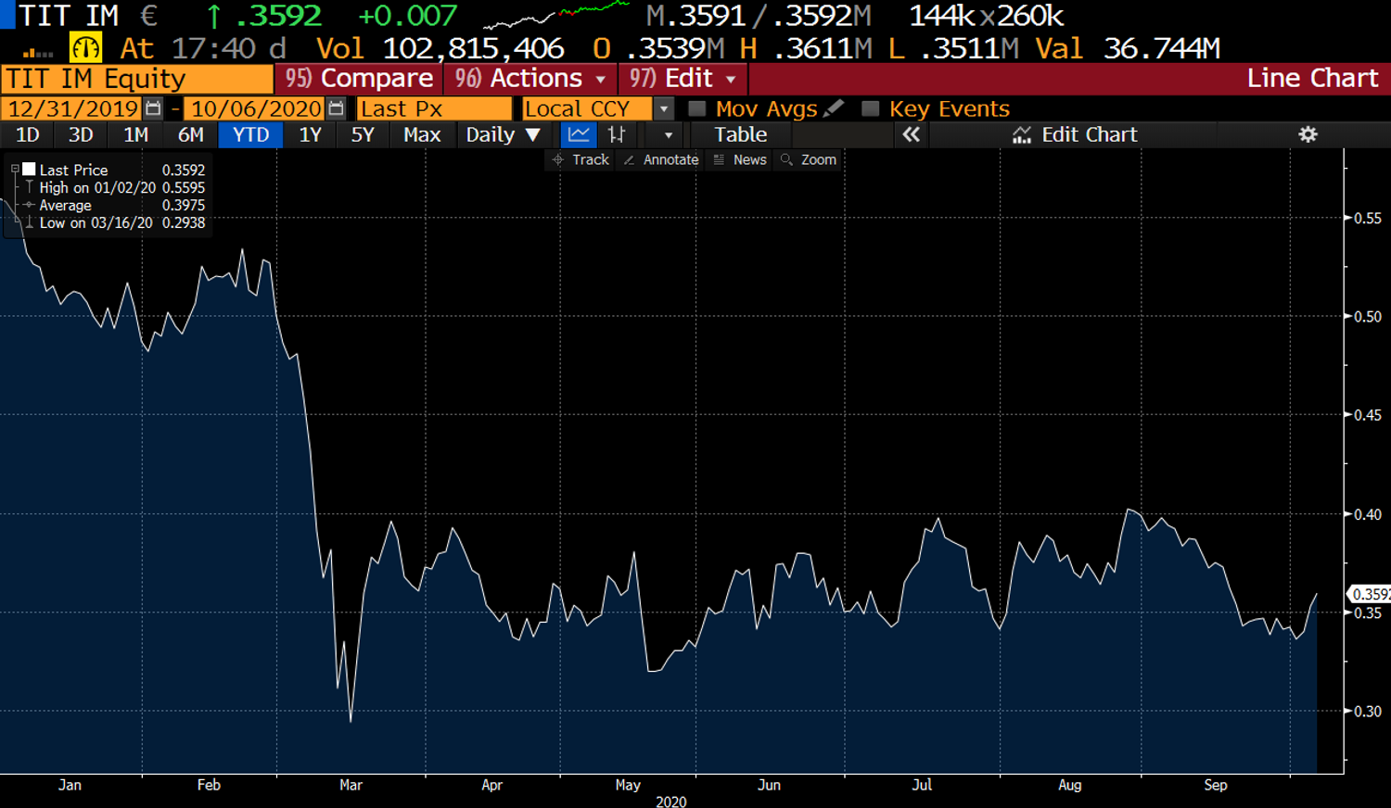Image resolution: width=1391 pixels, height=808 pixels.
Task: Click the High on 01/02/20 legend row
Action: tap(115, 187)
